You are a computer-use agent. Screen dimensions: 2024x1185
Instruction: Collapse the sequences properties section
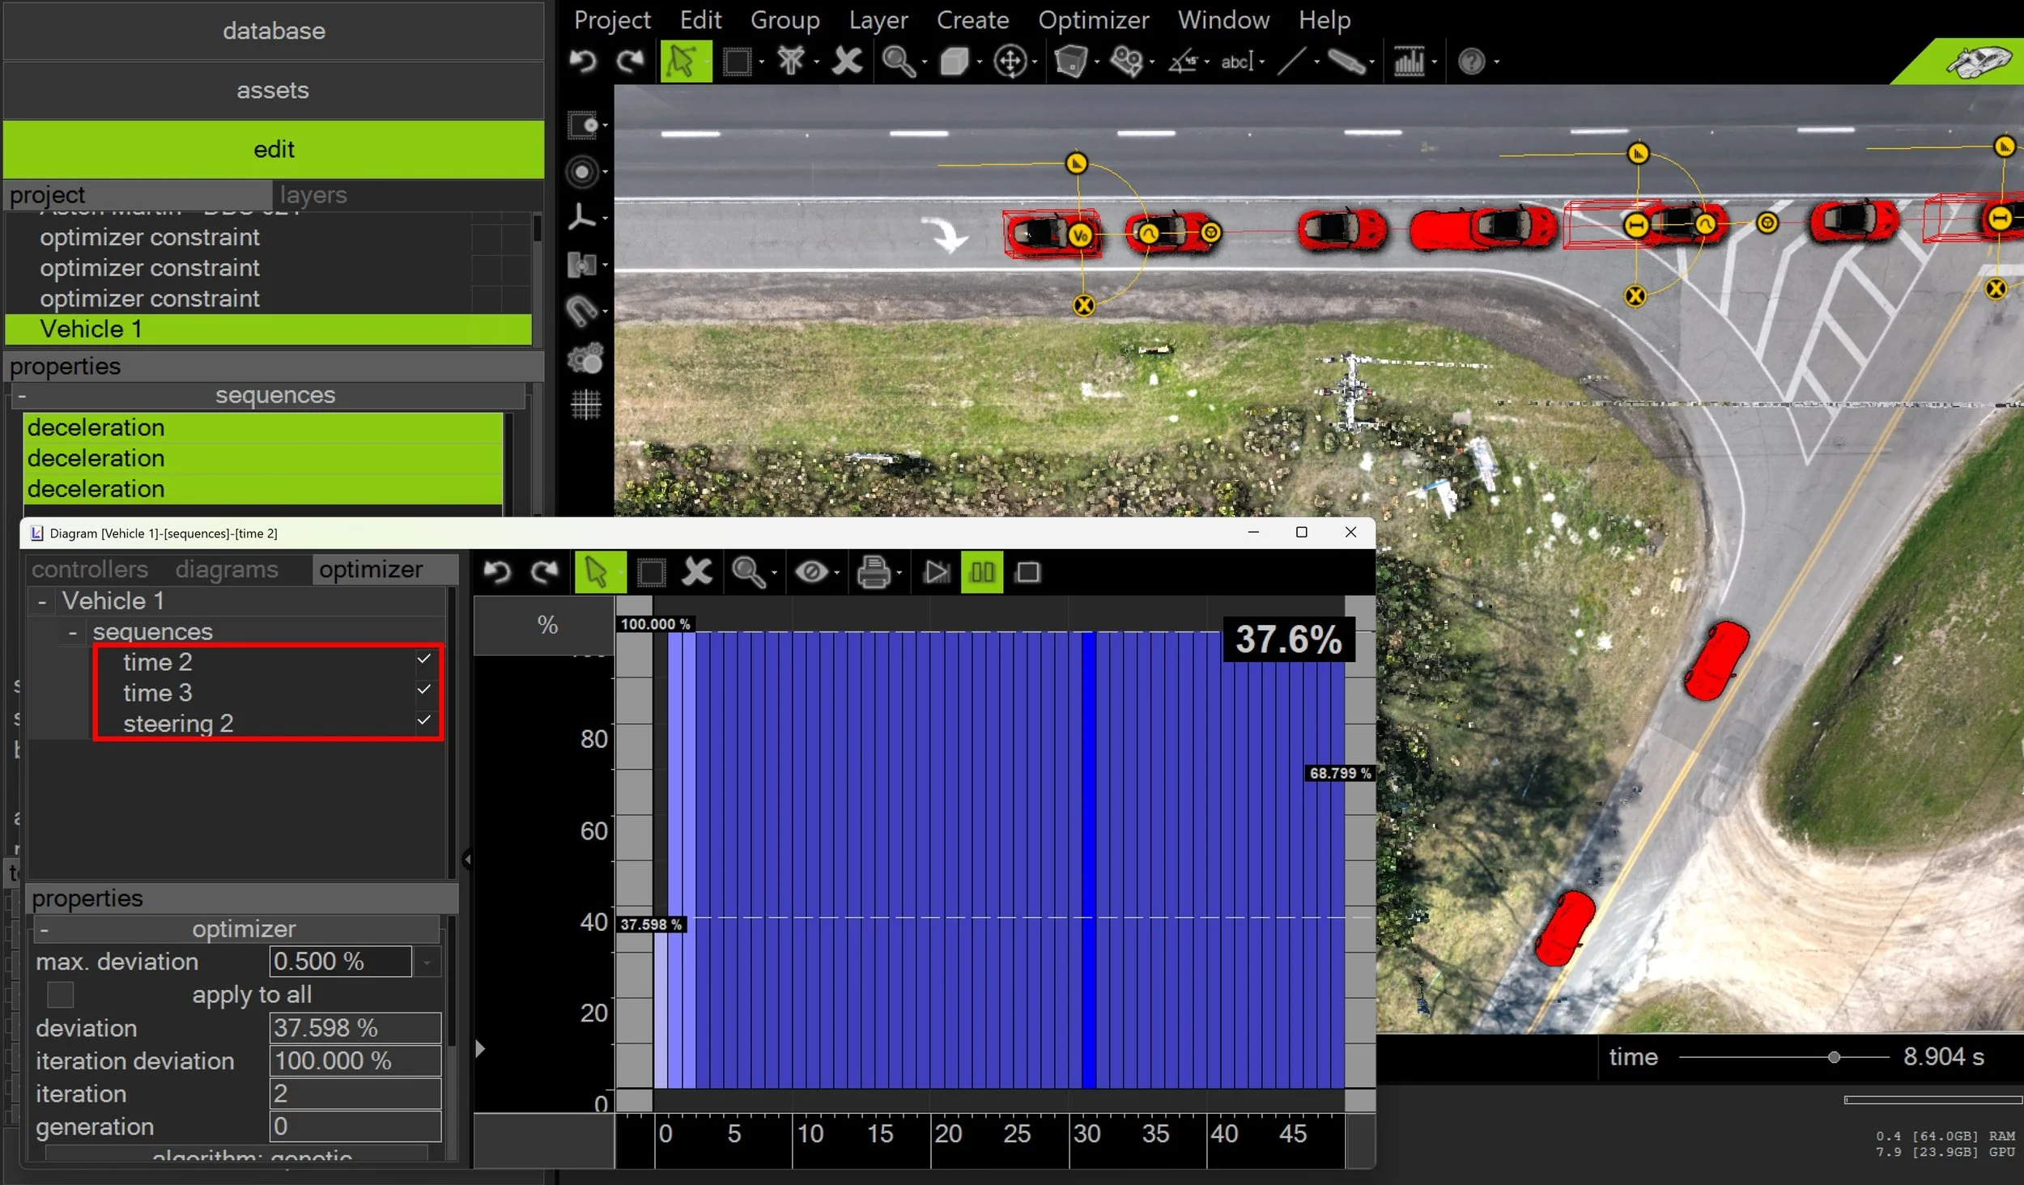(22, 396)
